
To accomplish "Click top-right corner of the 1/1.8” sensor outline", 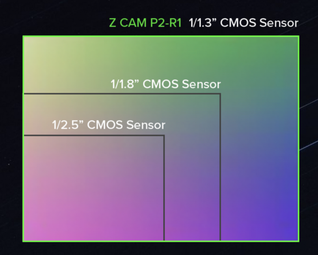I will coord(220,94).
